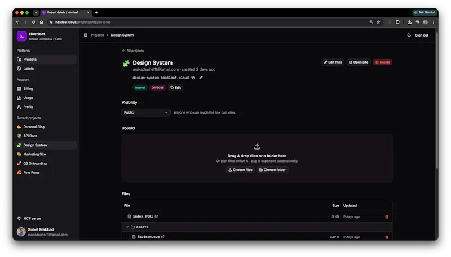
Task: Collapse the assets folder
Action: 127,227
